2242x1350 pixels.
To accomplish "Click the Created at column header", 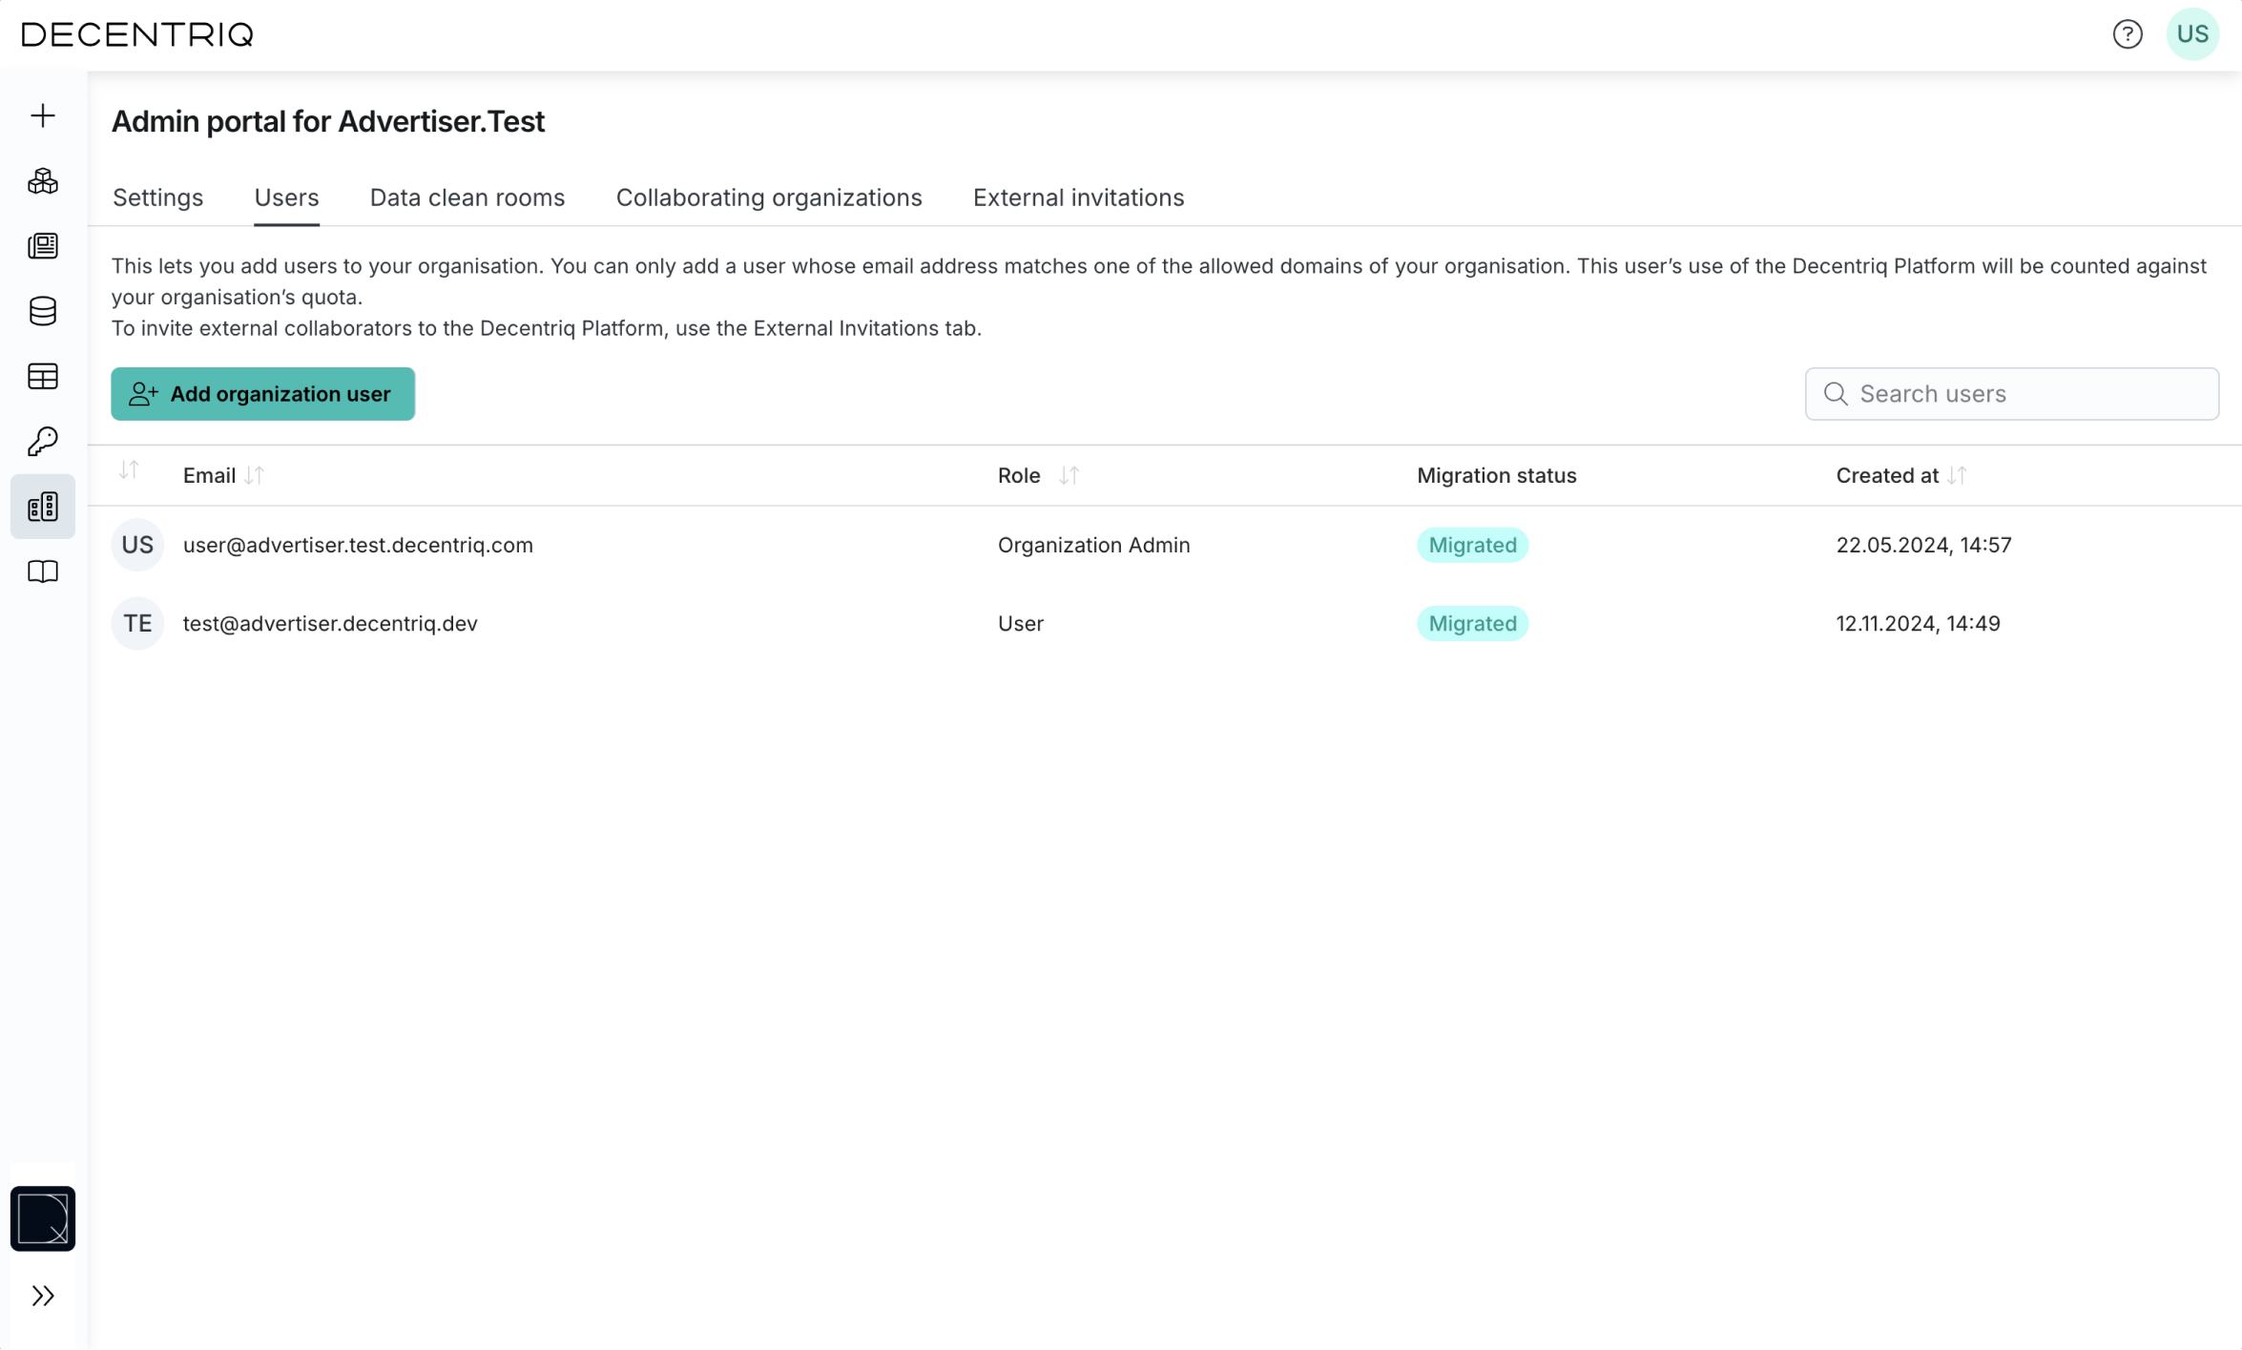I will [1887, 475].
